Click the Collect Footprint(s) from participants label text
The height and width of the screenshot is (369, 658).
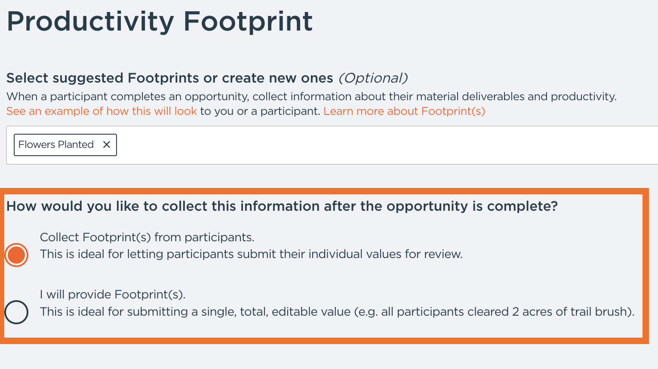[x=147, y=237]
